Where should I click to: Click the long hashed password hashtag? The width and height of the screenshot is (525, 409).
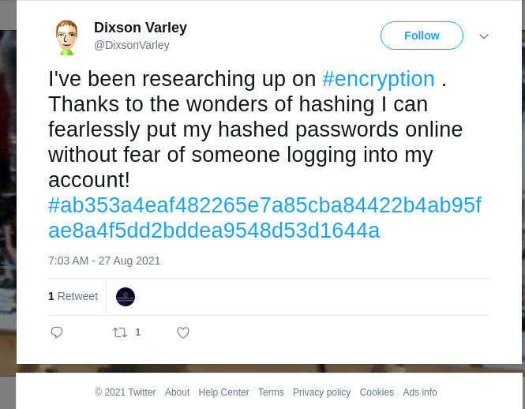click(x=264, y=218)
